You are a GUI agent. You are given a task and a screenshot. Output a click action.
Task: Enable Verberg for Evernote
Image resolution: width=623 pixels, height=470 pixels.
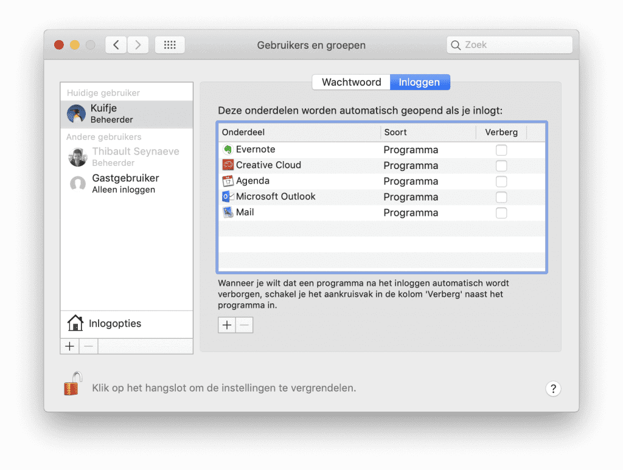501,150
